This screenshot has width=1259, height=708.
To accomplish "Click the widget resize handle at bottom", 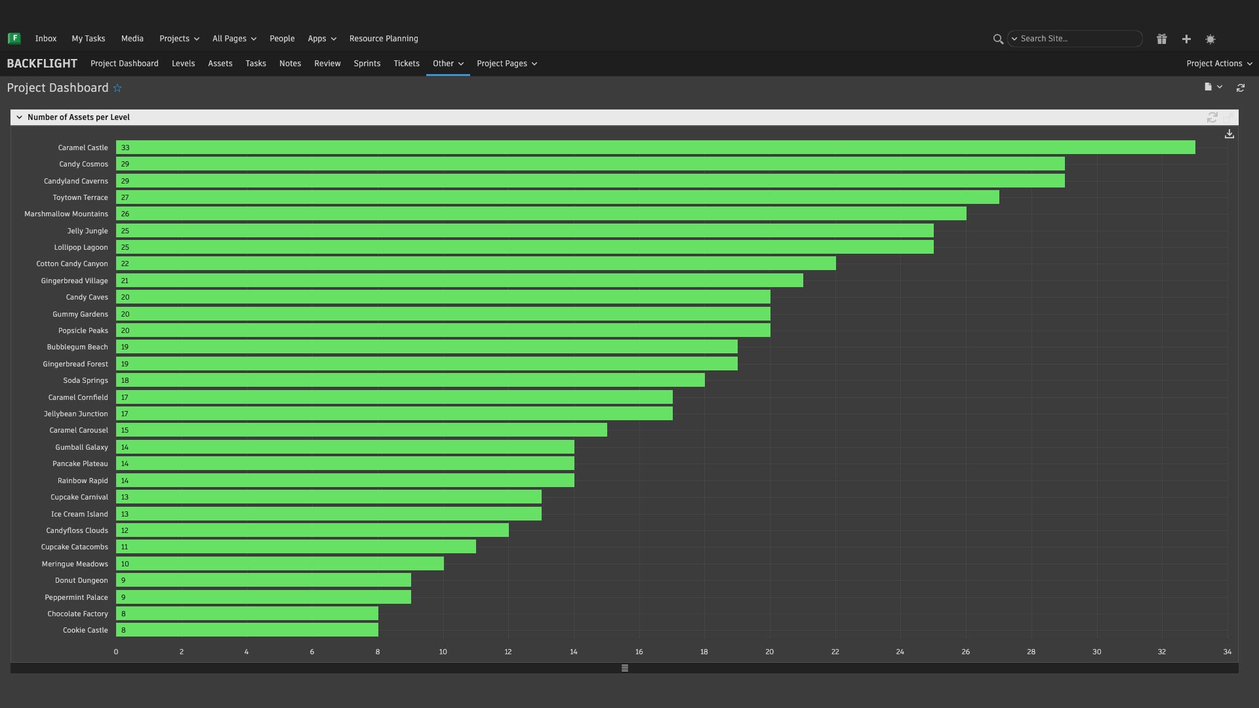I will 624,668.
